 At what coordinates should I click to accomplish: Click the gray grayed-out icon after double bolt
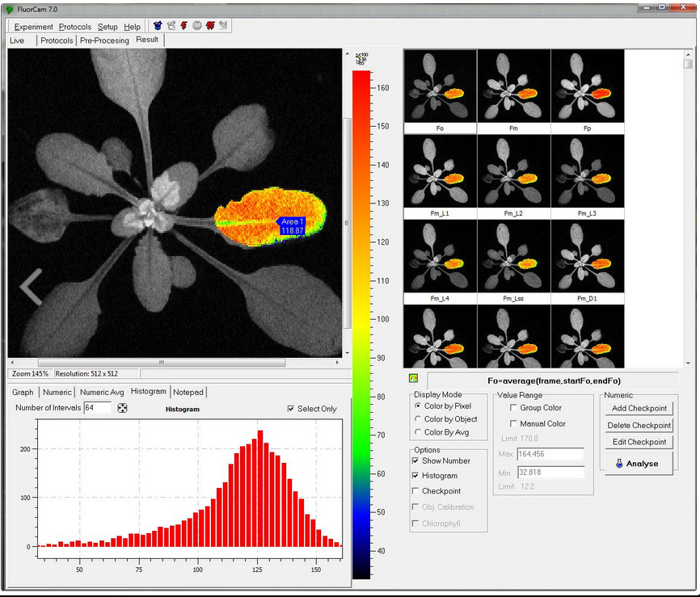point(223,26)
